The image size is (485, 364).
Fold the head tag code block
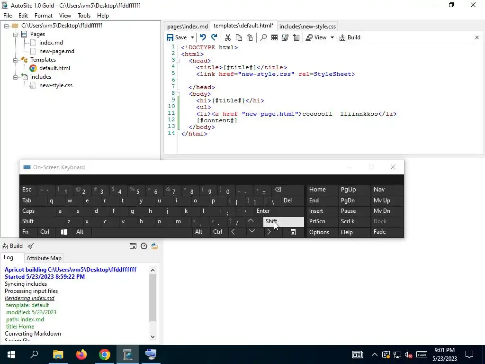tap(178, 61)
